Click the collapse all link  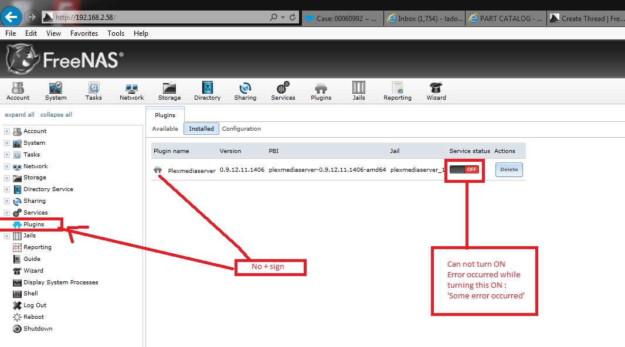56,115
